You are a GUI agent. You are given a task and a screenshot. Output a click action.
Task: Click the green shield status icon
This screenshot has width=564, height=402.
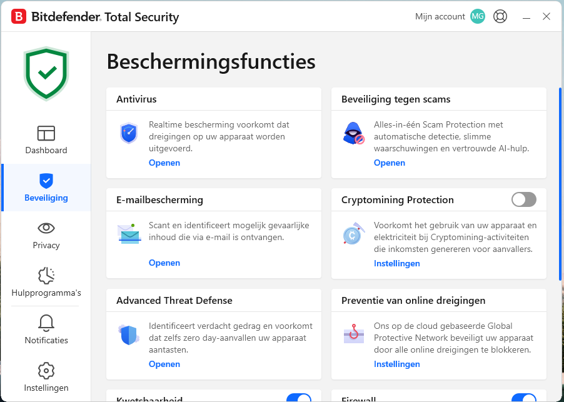point(46,73)
